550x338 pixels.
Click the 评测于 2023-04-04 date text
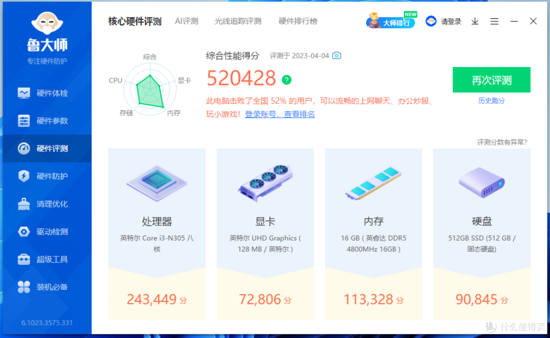[x=299, y=56]
